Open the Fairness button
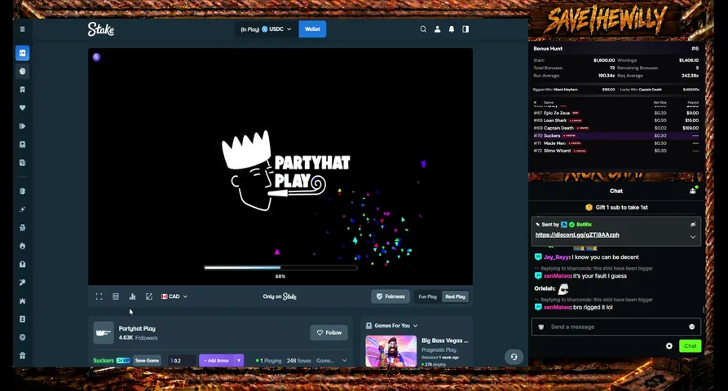The height and width of the screenshot is (391, 728). [390, 297]
